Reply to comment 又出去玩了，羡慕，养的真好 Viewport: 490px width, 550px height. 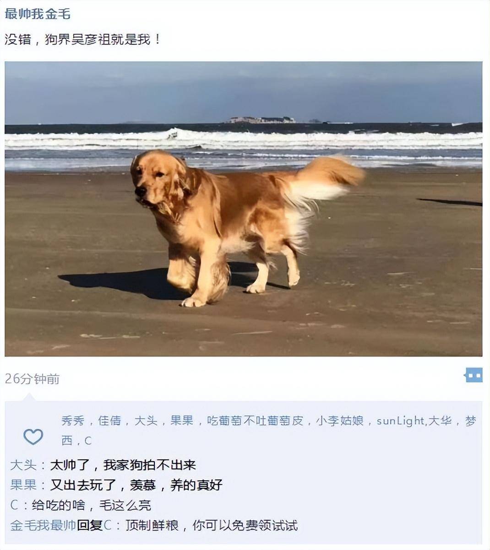(136, 485)
